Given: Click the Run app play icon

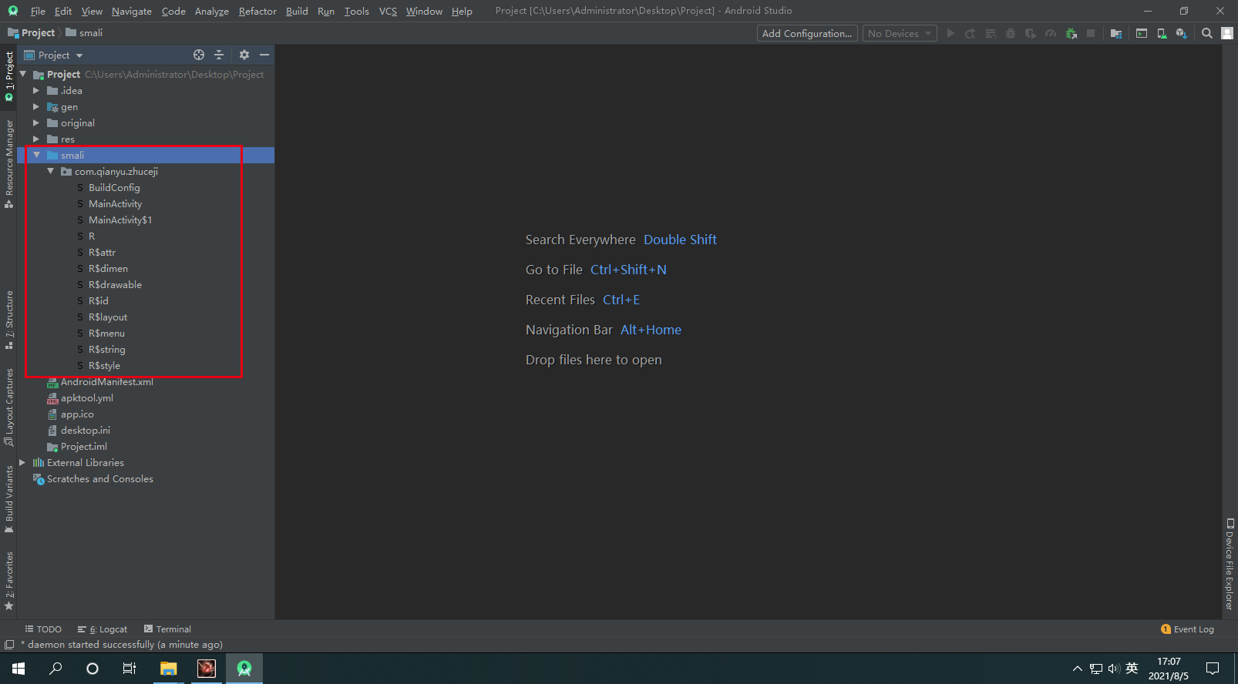Looking at the screenshot, I should (950, 33).
